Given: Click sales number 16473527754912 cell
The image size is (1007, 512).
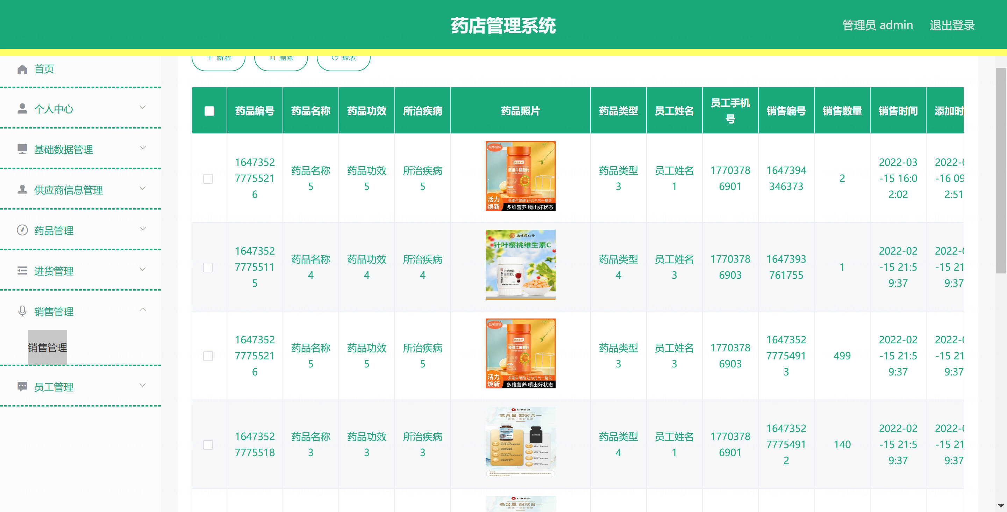Looking at the screenshot, I should coord(786,445).
